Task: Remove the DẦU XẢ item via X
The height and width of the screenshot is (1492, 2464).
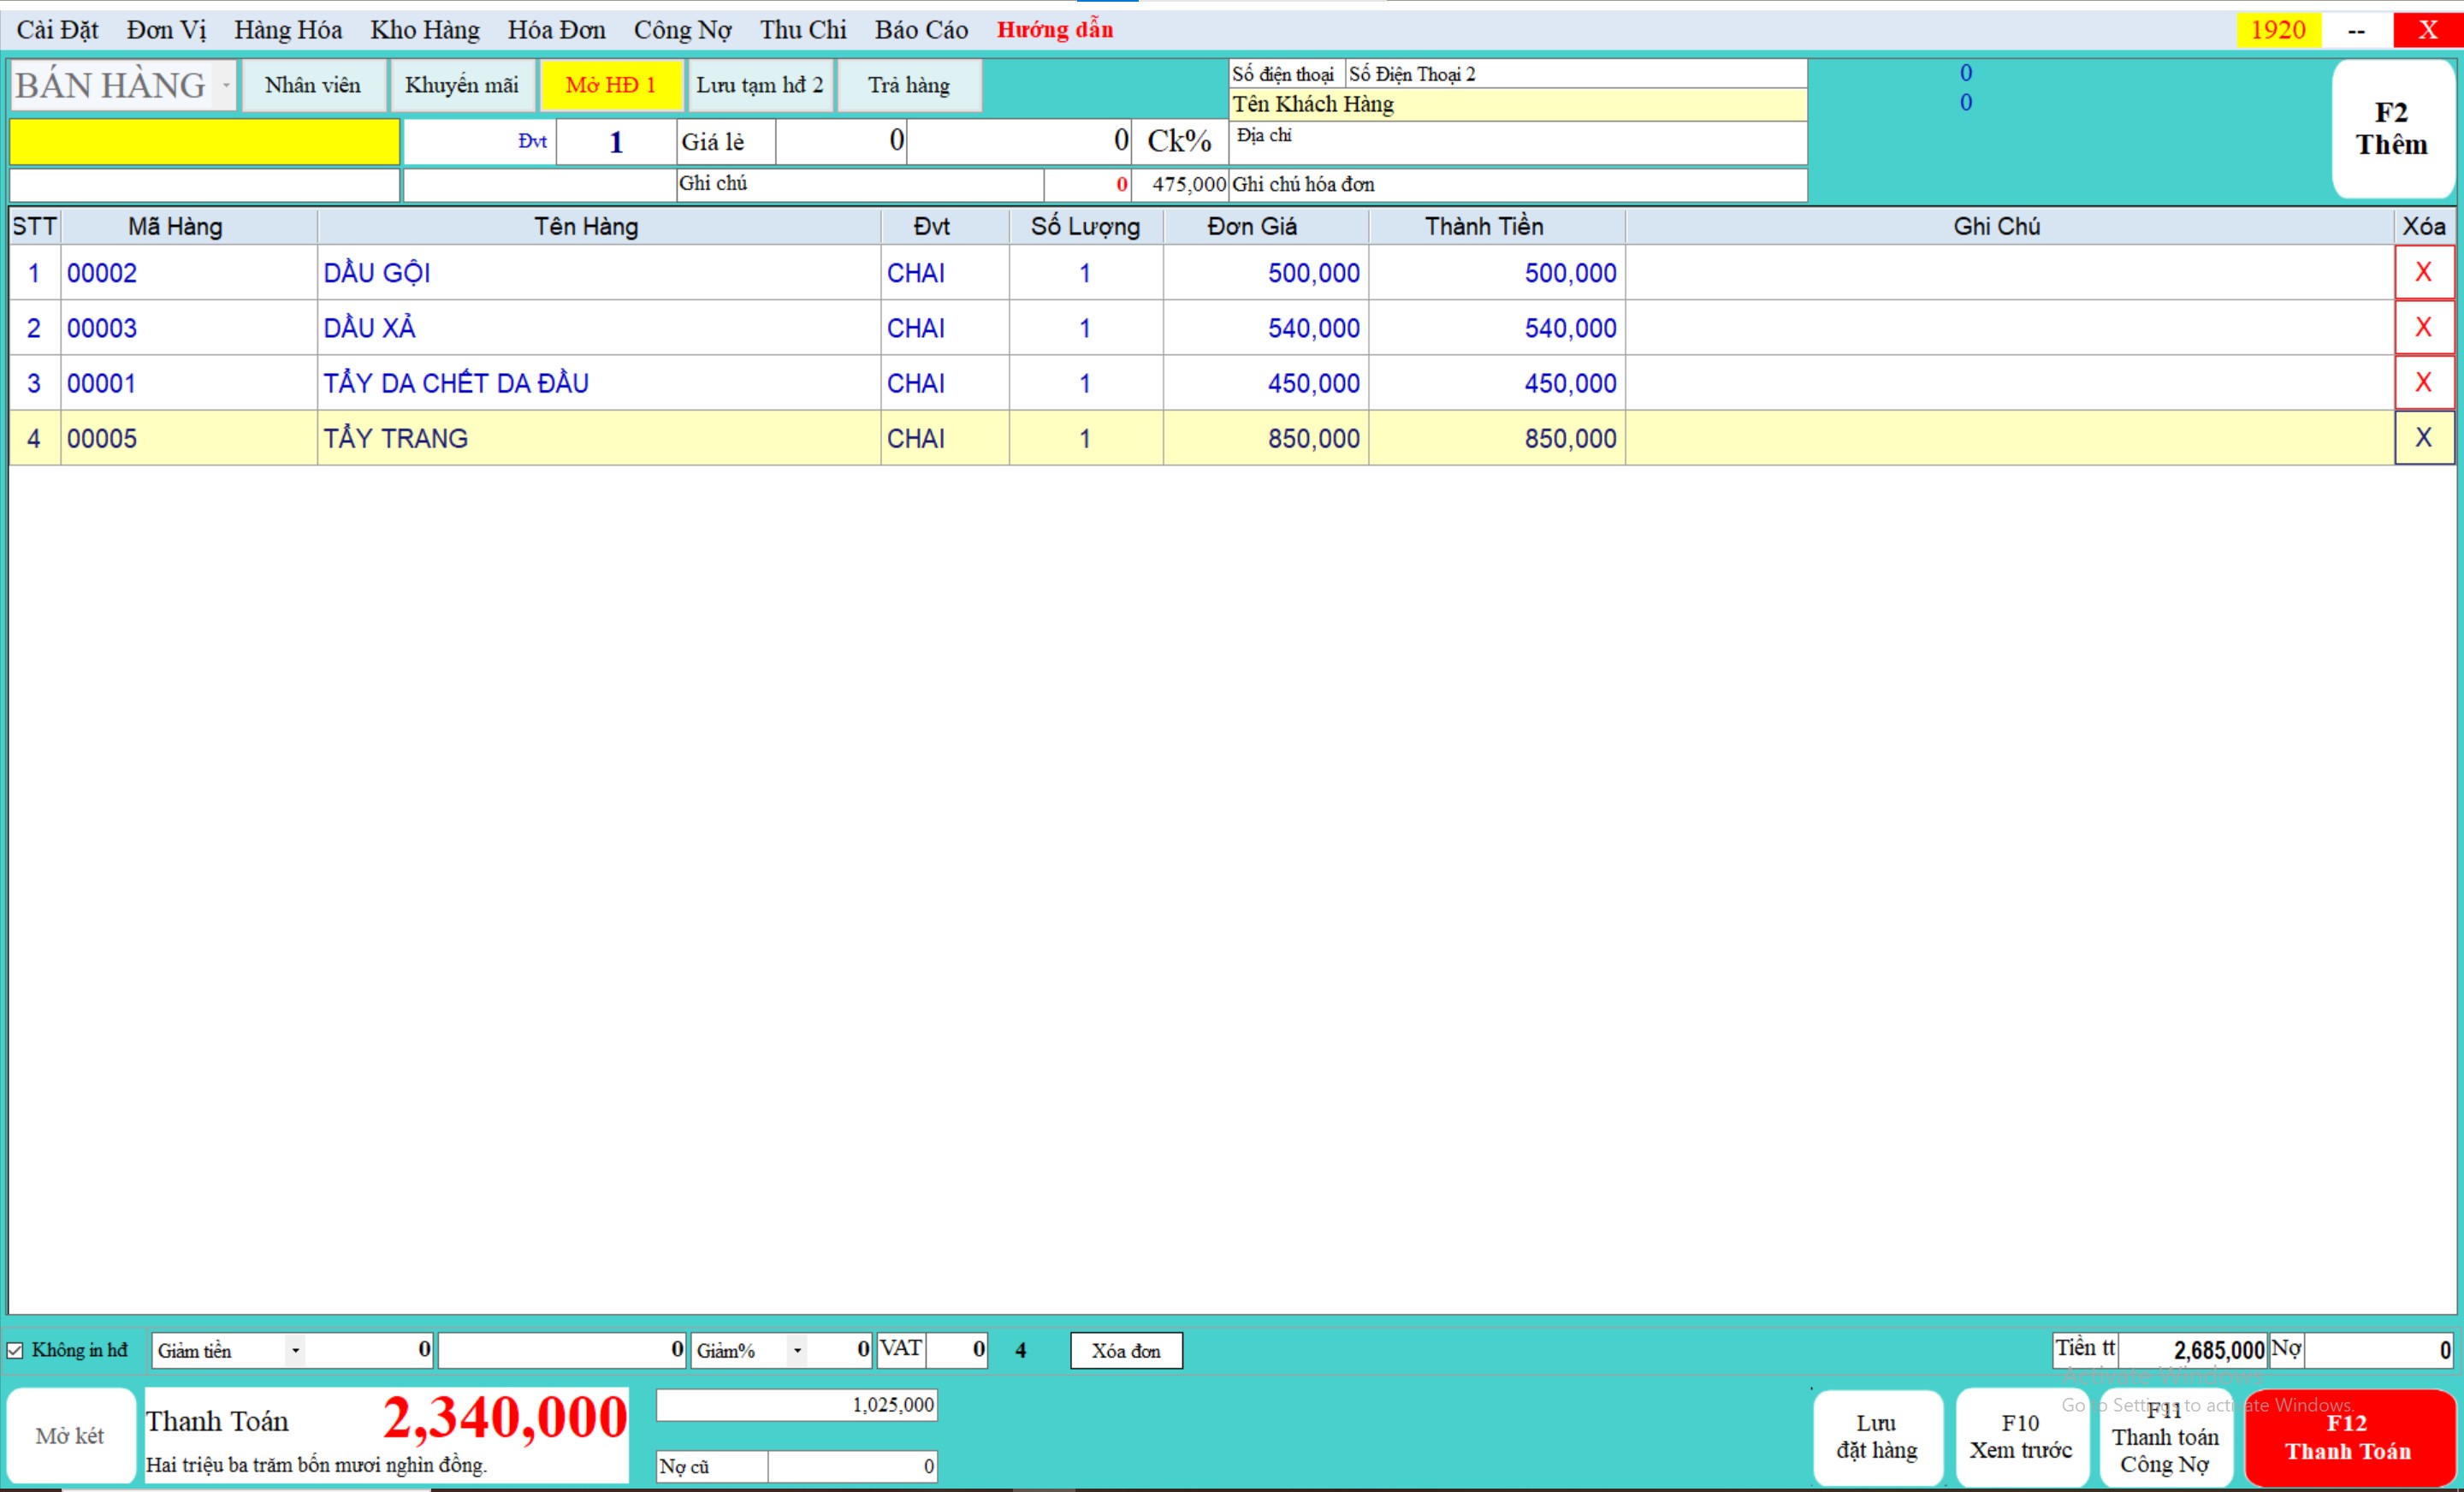Action: tap(2423, 327)
